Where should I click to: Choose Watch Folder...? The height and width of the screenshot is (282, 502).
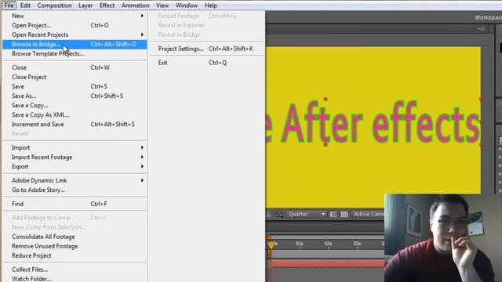(x=75, y=279)
